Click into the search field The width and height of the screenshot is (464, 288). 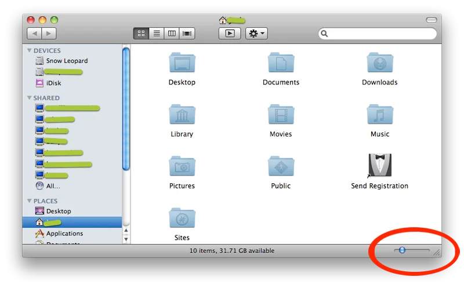tap(378, 34)
